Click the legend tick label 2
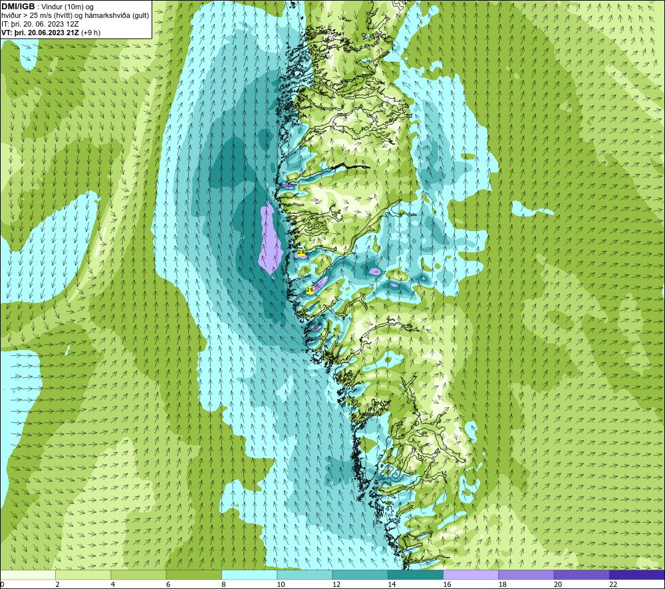The width and height of the screenshot is (665, 589). [x=57, y=584]
